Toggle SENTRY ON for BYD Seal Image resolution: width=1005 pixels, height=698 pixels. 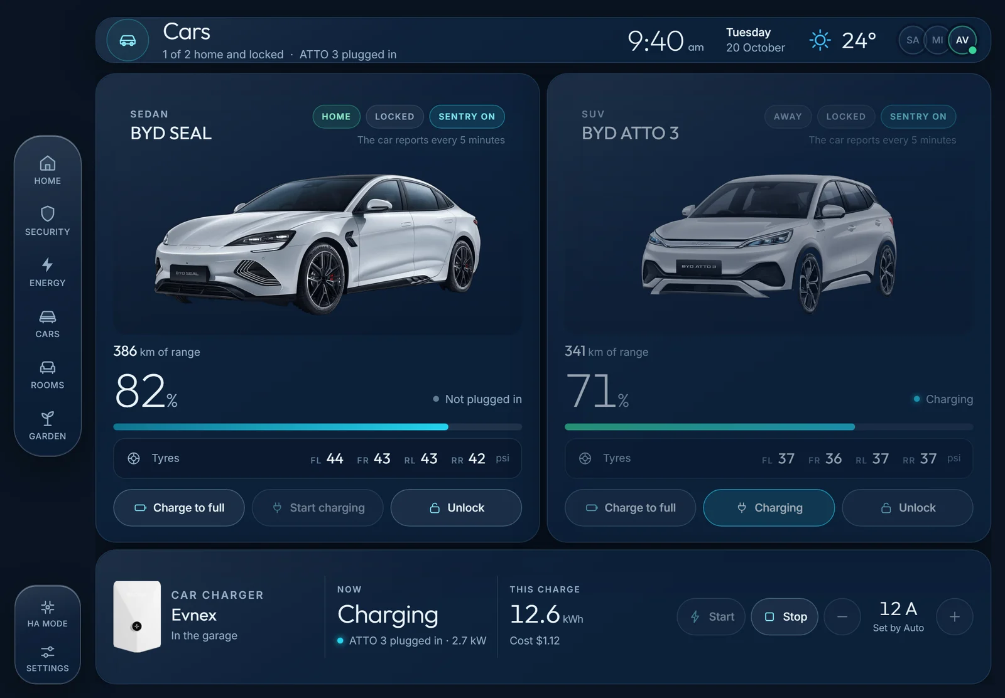[467, 117]
